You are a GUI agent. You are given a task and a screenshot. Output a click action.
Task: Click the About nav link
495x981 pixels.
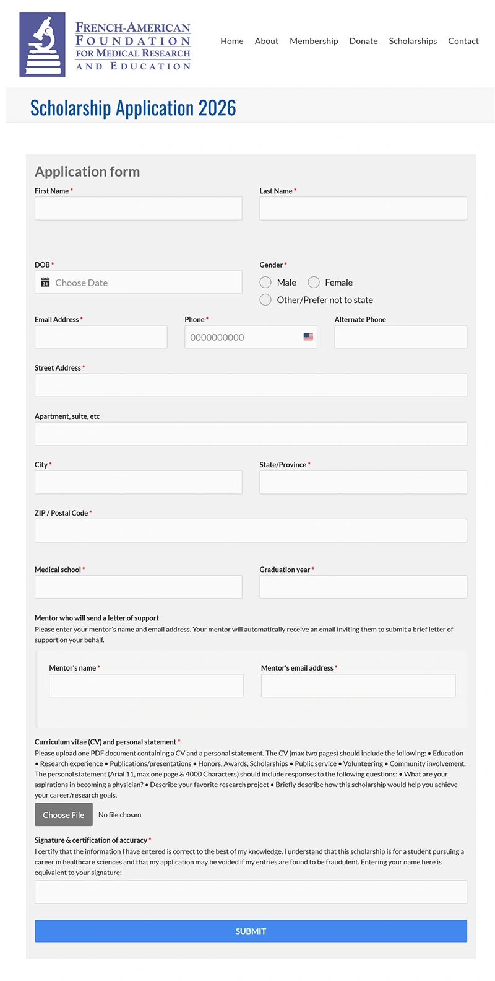267,41
